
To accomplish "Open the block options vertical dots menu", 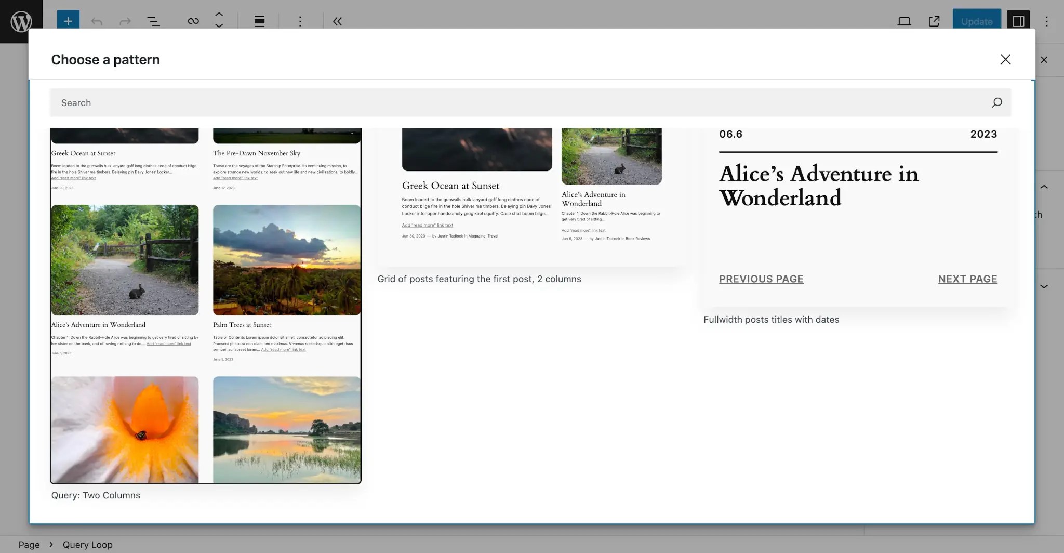I will [x=300, y=21].
